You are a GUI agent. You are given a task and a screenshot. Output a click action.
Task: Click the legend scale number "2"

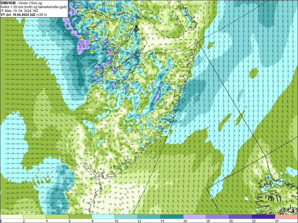point(24,221)
